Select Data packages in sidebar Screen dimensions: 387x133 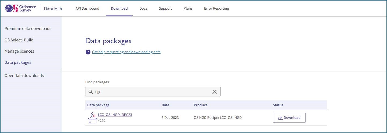[x=18, y=62]
